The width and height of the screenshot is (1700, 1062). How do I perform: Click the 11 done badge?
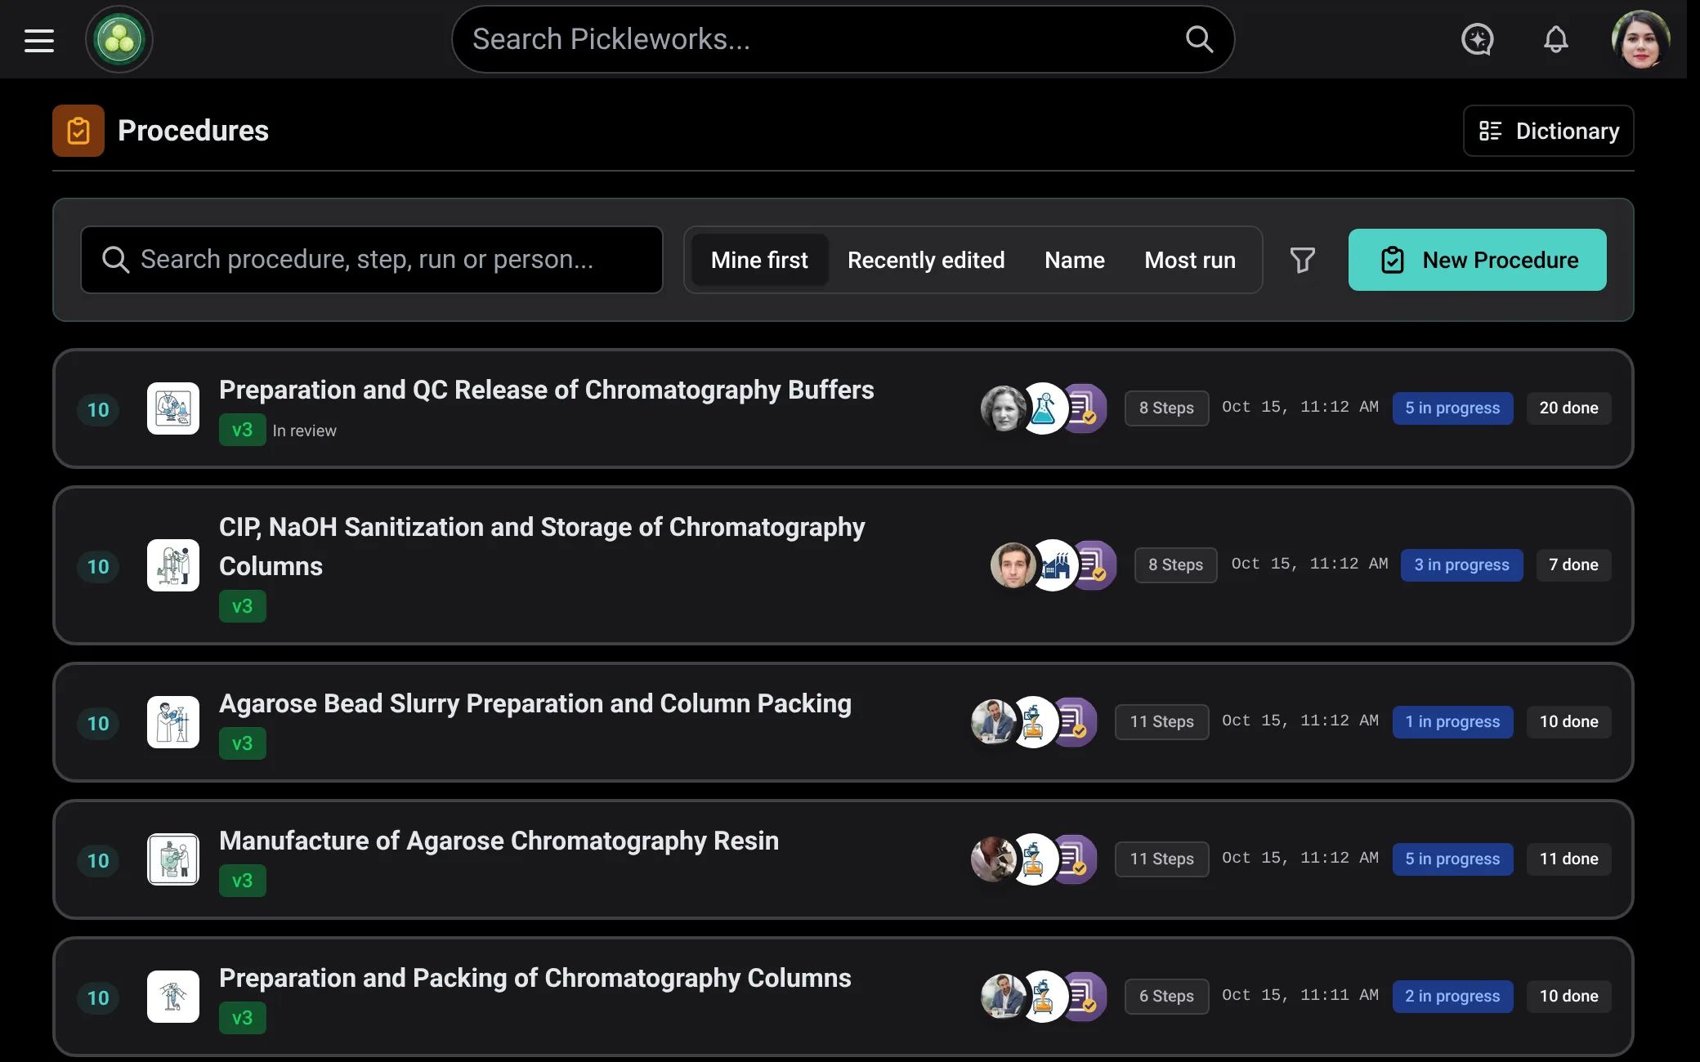pyautogui.click(x=1568, y=859)
